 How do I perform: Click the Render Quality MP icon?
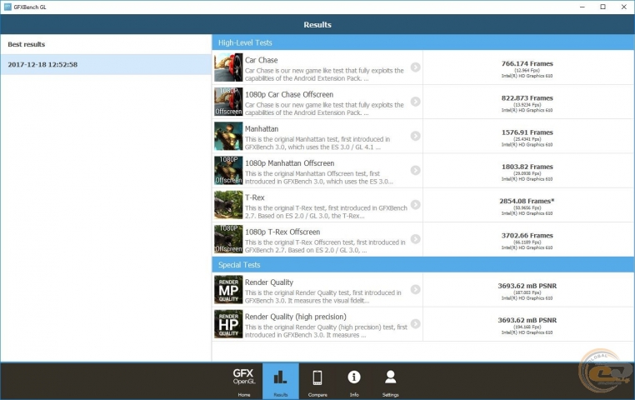[228, 290]
